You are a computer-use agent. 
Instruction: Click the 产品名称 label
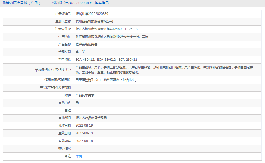[x=64, y=44]
